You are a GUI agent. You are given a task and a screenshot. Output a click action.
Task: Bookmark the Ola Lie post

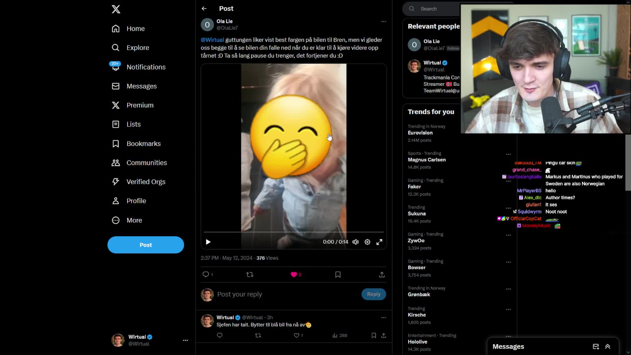tap(338, 274)
